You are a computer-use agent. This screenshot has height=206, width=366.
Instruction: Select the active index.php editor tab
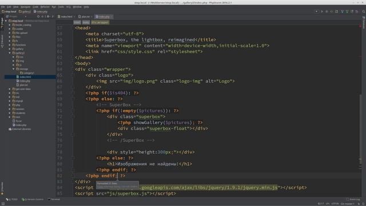tap(104, 17)
